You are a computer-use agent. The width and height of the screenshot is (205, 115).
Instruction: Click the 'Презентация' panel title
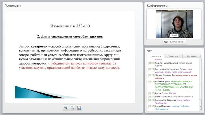13,6
